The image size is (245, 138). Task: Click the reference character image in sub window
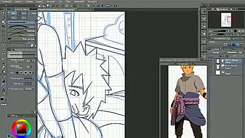[x=188, y=102]
